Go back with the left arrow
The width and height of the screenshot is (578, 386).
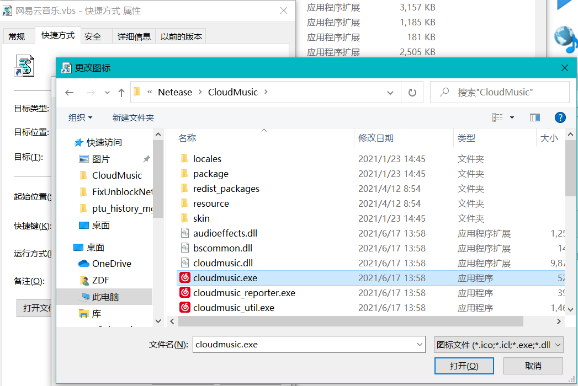pyautogui.click(x=70, y=93)
